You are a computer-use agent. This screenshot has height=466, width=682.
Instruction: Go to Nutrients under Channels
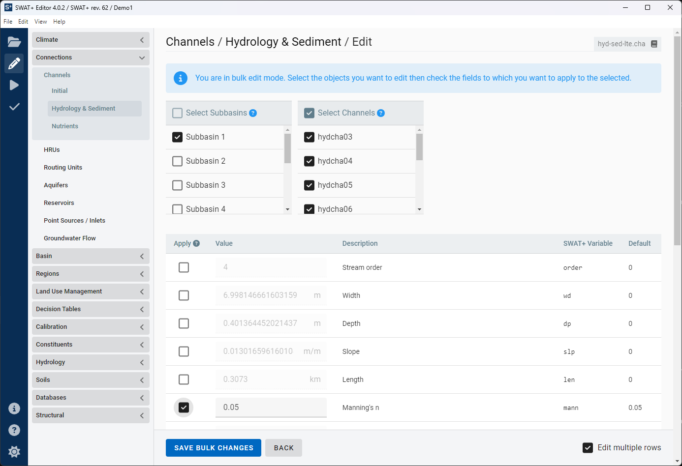point(65,126)
